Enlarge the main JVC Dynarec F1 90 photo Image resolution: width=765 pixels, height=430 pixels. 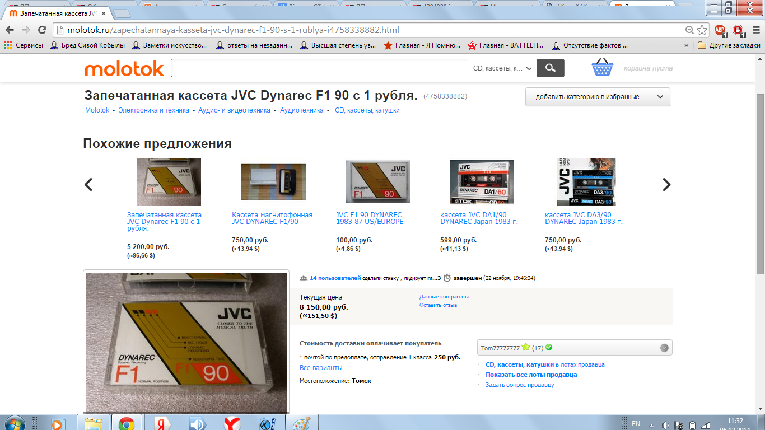(x=186, y=343)
